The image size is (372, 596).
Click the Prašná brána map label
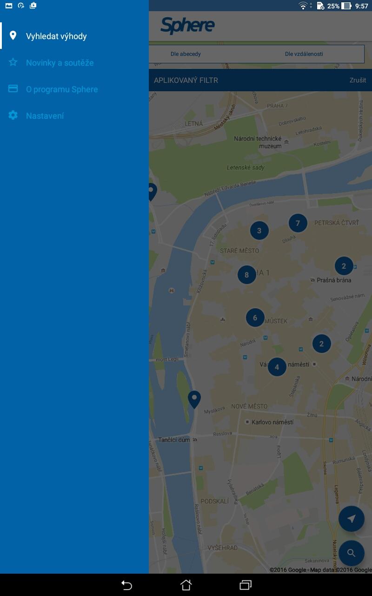[334, 280]
